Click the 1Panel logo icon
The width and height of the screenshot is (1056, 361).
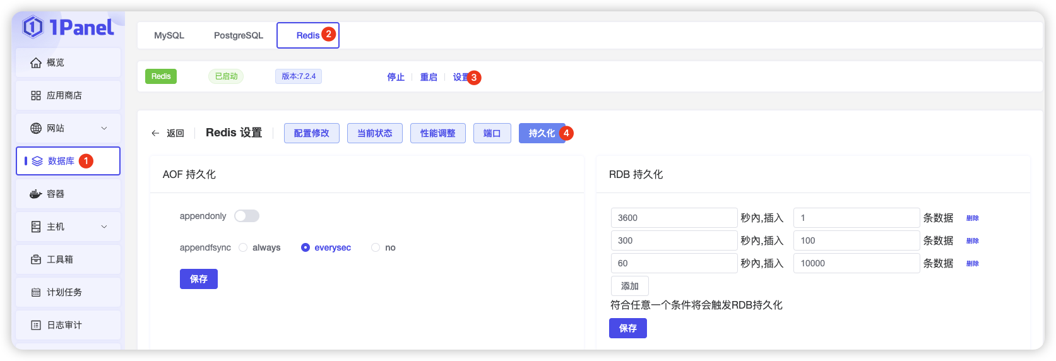(33, 27)
